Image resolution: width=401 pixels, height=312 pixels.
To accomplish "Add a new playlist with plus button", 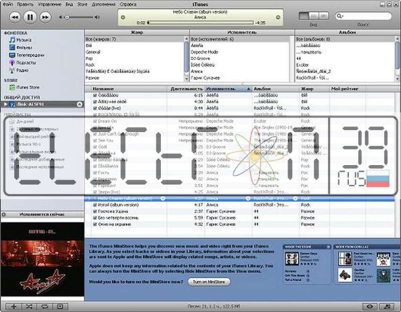I will pyautogui.click(x=14, y=307).
